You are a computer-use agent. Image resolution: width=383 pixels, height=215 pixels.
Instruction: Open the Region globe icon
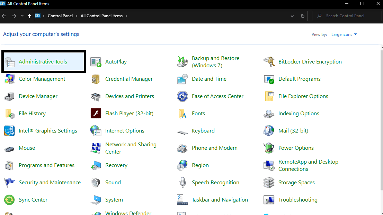[182, 166]
